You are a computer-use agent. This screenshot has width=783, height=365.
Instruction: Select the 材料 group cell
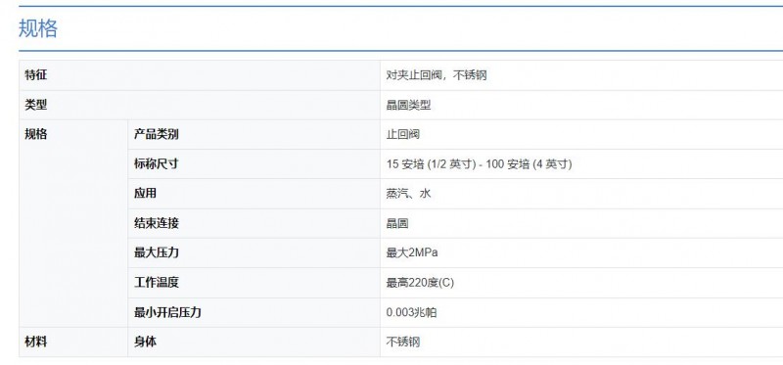coord(73,342)
